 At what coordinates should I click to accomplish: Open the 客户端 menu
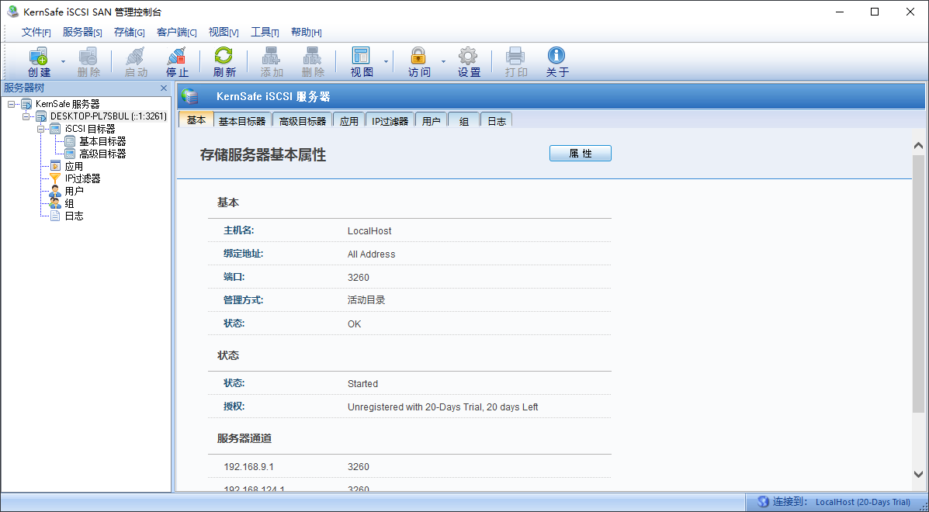[176, 32]
